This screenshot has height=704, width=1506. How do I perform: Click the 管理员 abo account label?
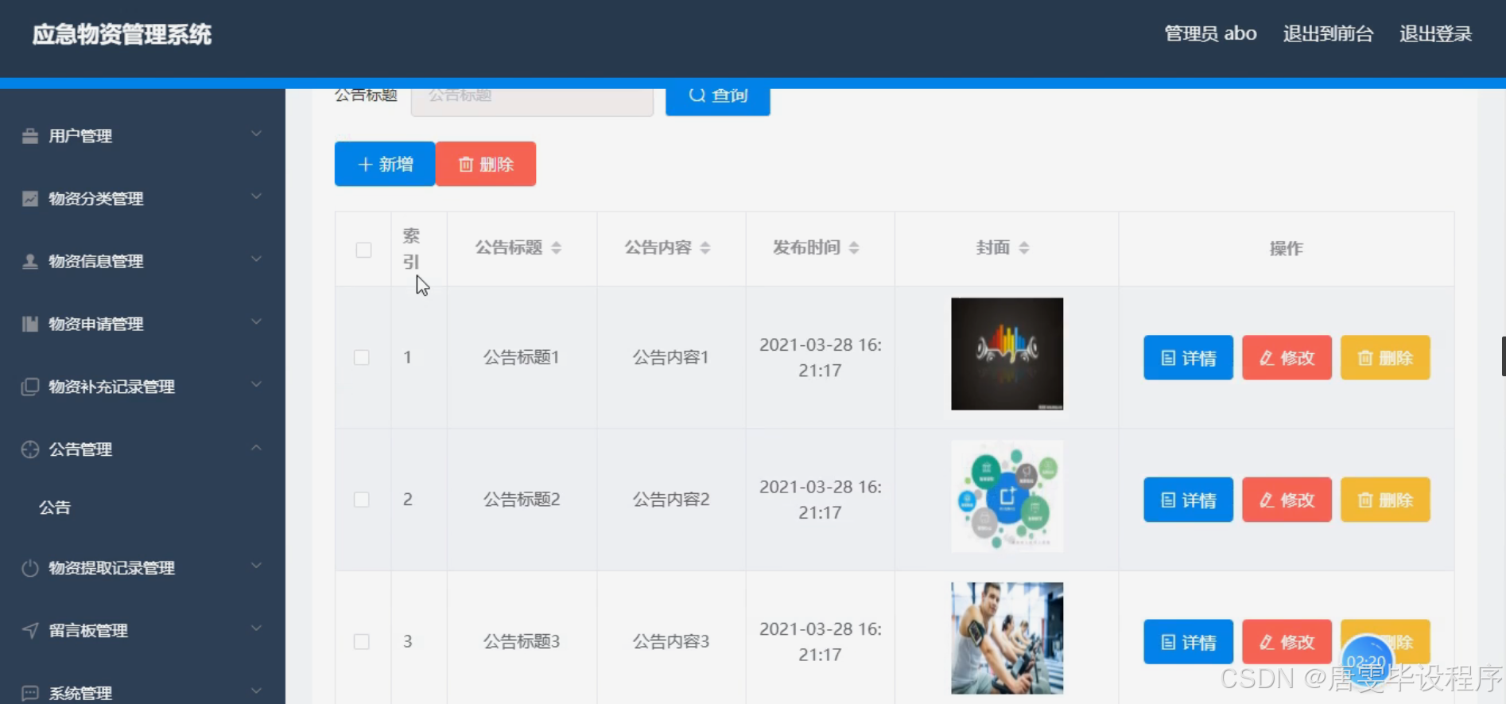pyautogui.click(x=1210, y=33)
